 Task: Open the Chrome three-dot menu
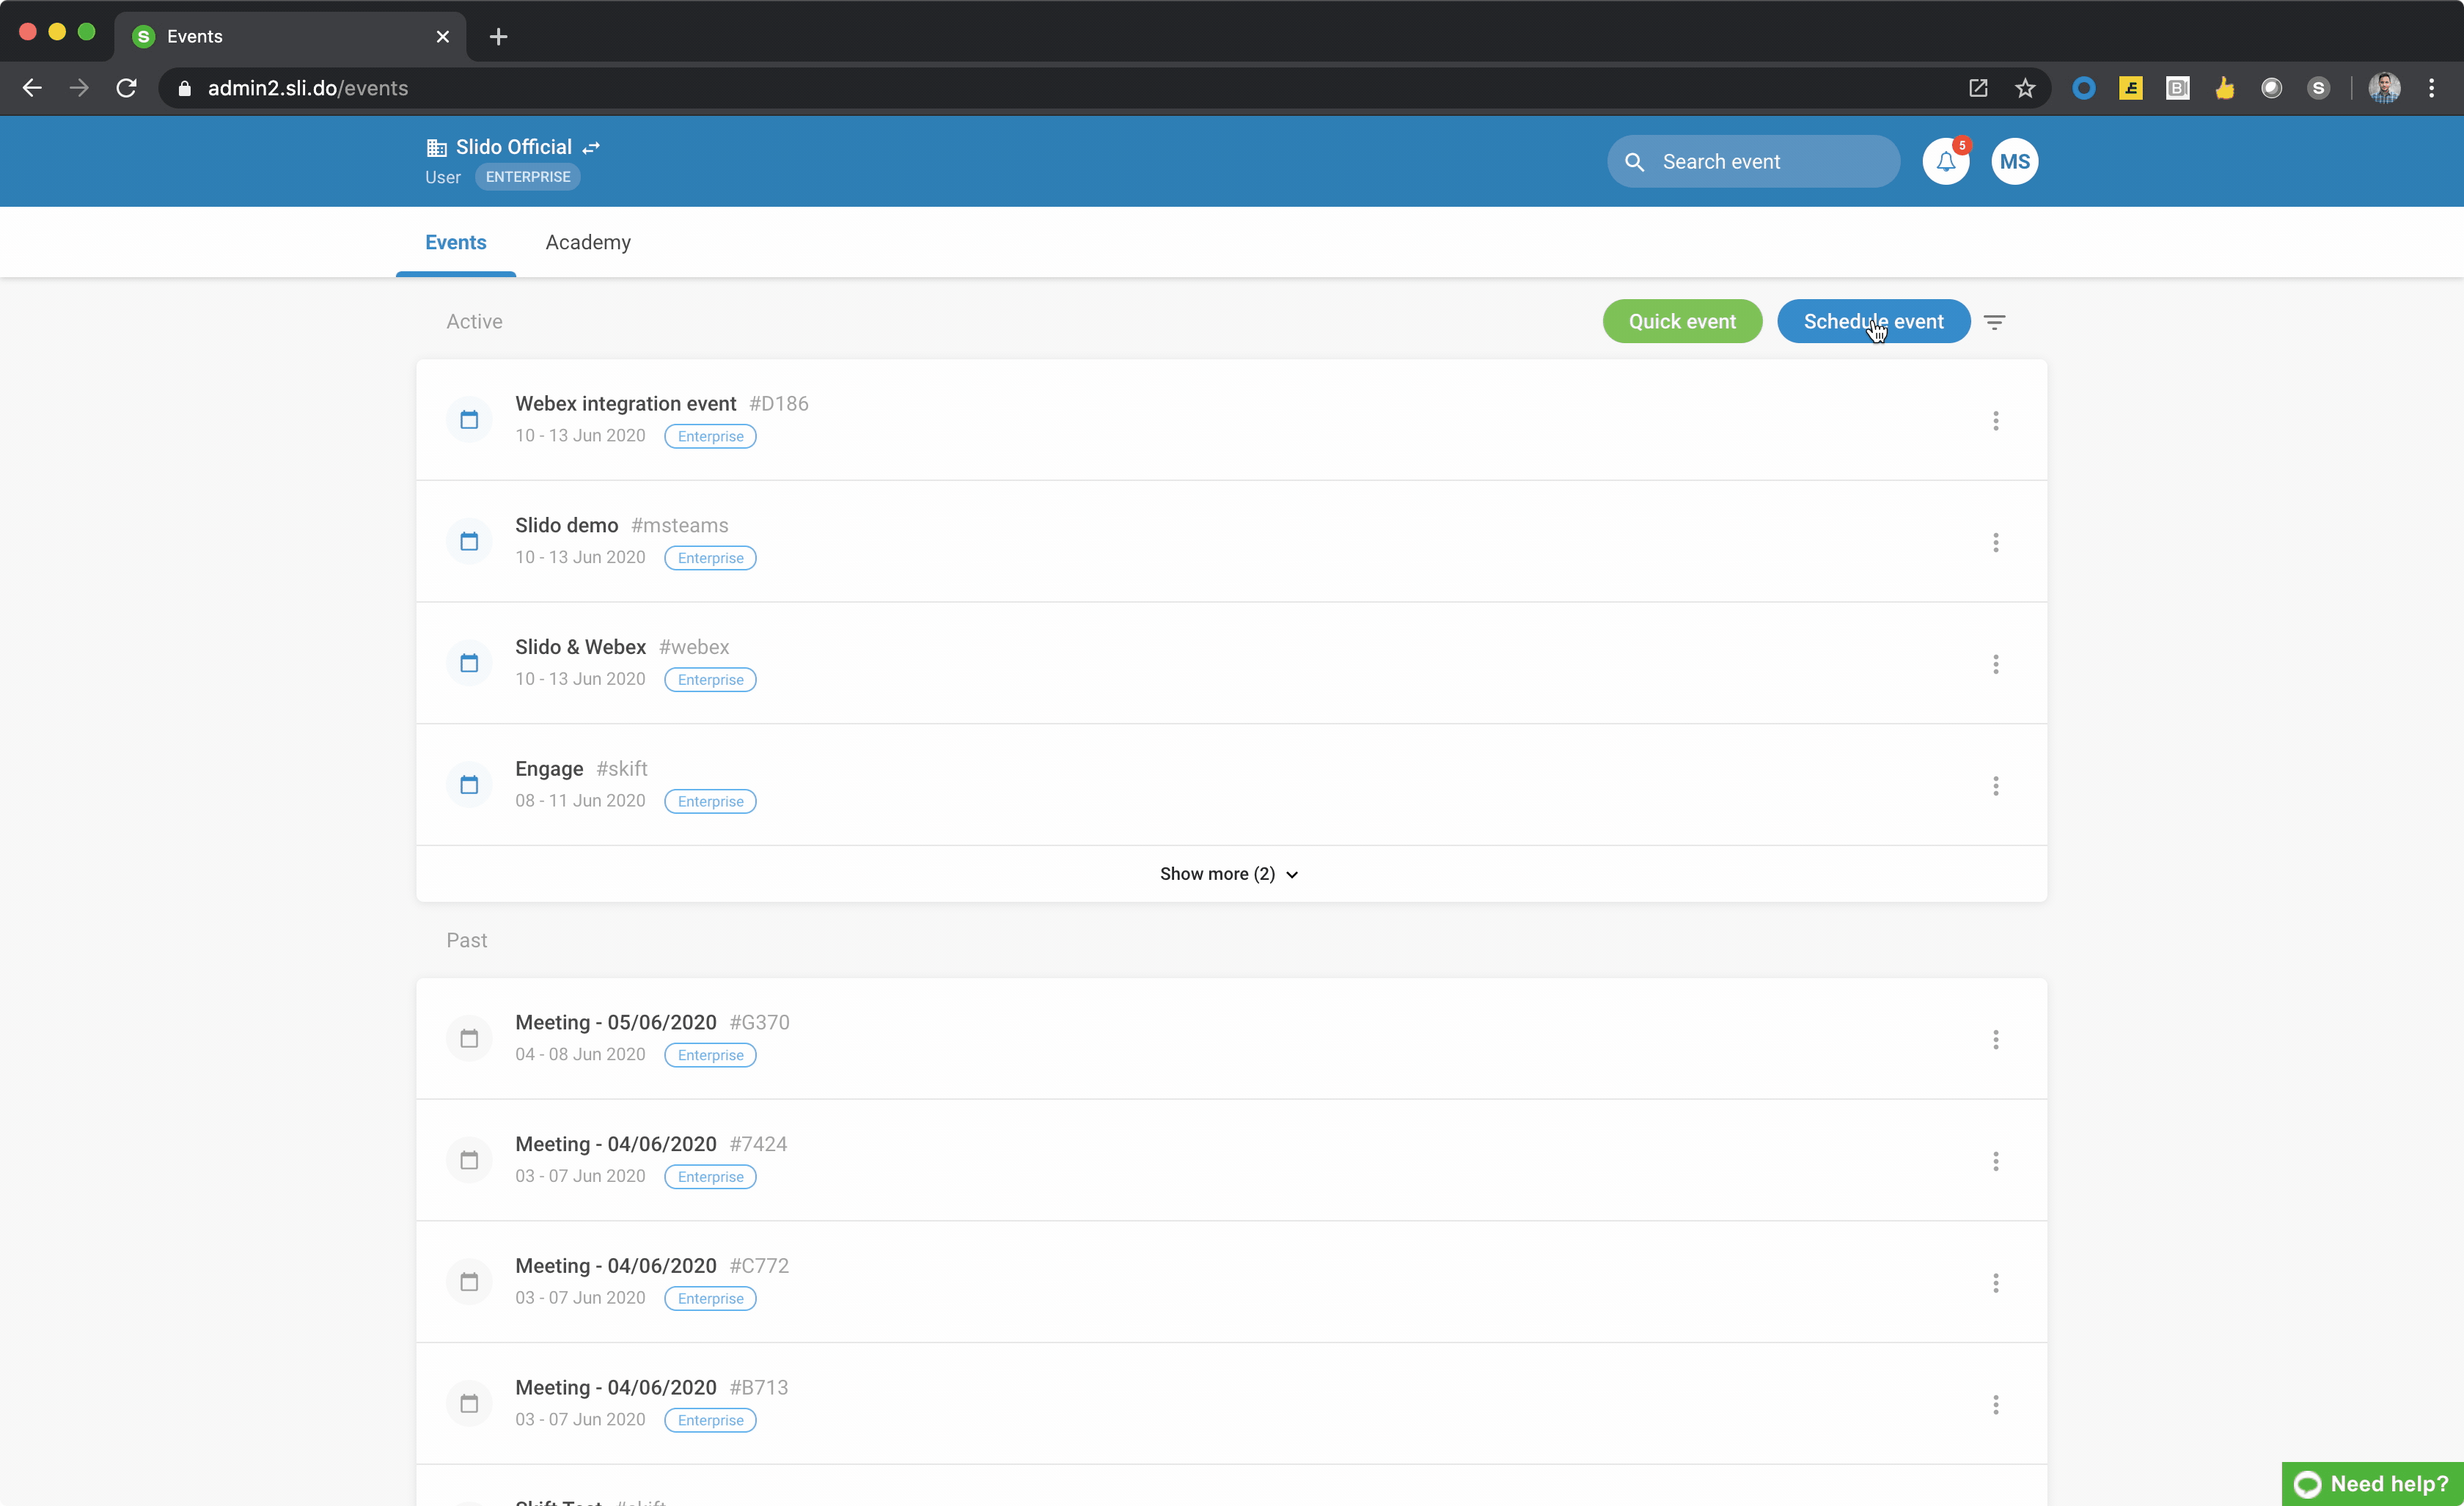2431,88
